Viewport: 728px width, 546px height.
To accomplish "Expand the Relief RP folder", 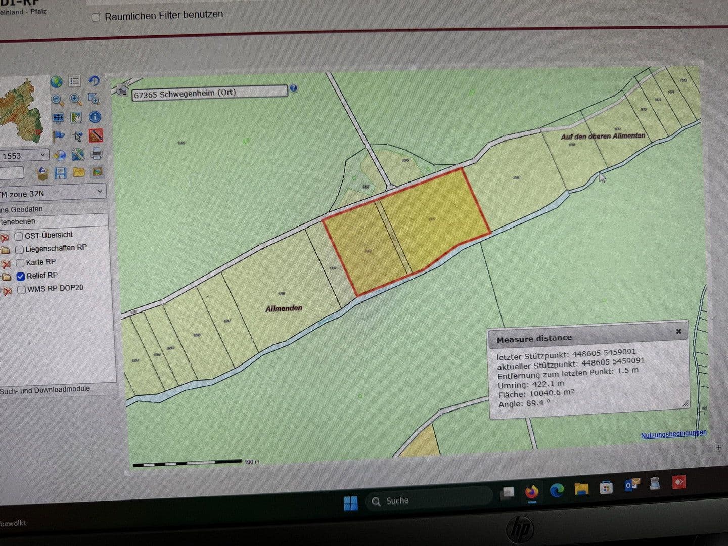I will click(7, 277).
